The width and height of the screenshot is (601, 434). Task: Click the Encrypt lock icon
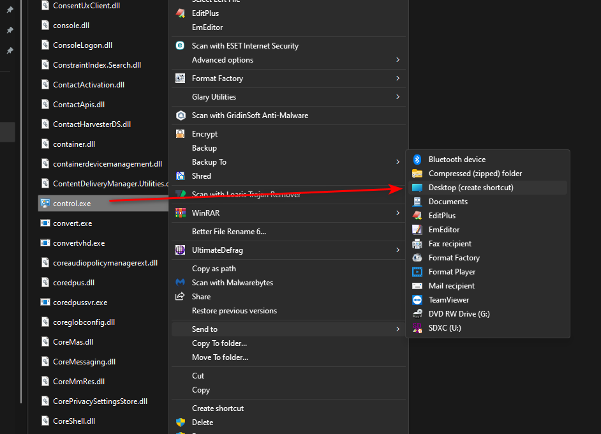[180, 134]
